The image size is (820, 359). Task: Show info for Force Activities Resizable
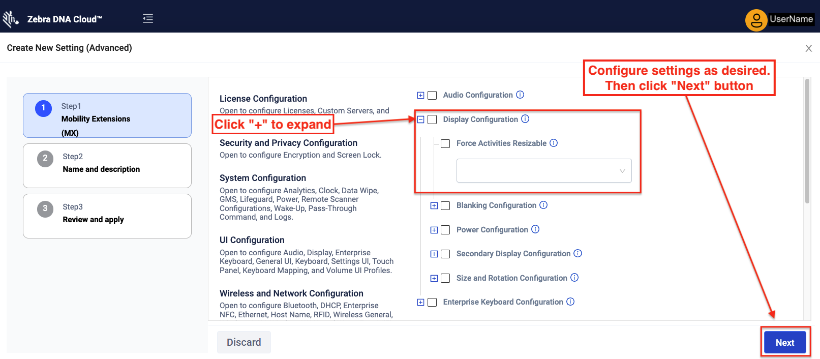[554, 143]
